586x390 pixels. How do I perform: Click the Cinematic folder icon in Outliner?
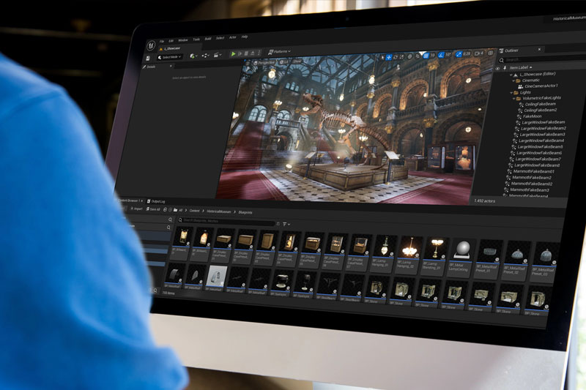click(x=516, y=80)
